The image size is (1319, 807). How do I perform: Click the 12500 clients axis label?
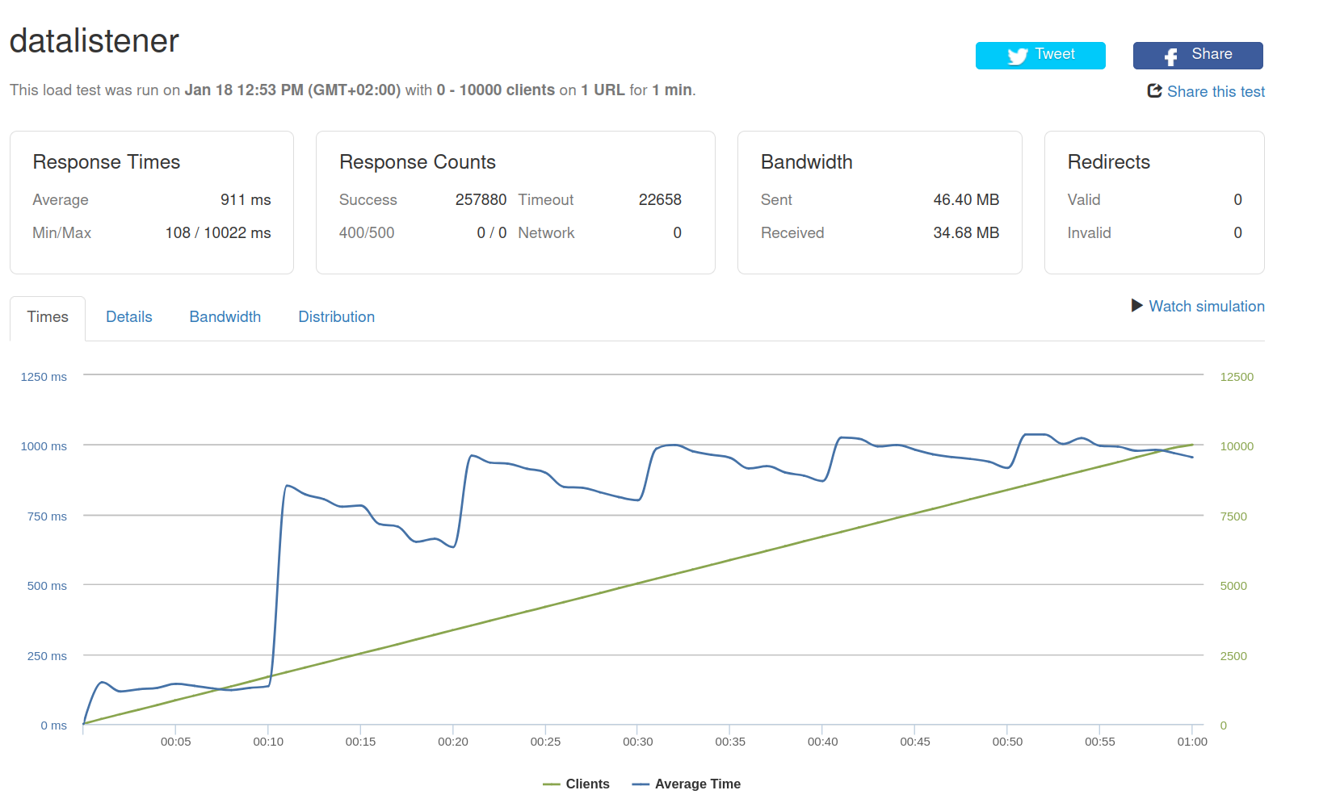tap(1237, 377)
